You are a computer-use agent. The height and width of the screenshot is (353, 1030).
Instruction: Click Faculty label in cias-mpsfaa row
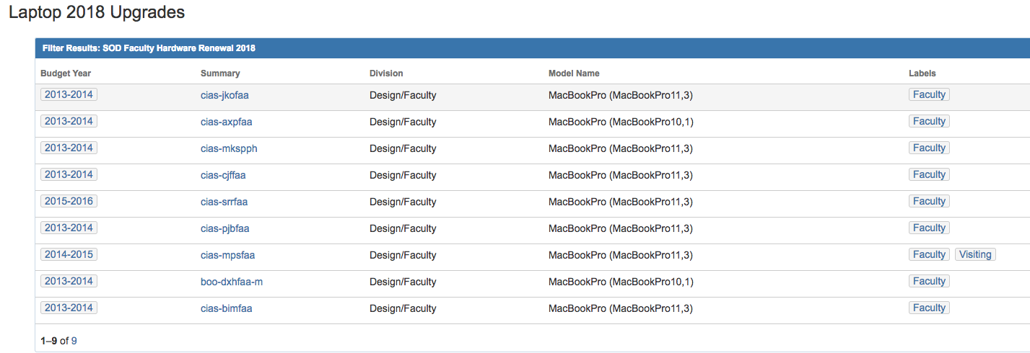[929, 254]
